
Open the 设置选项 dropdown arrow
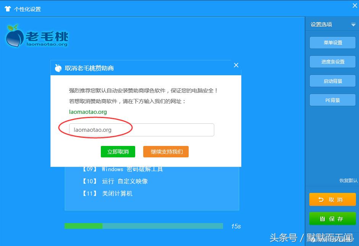click(x=353, y=24)
